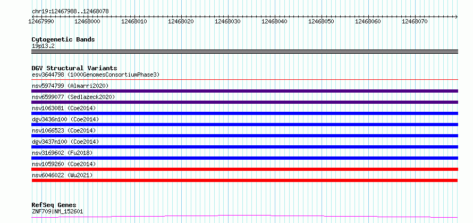Open variant label nsv6046022 (Wu2021)
The height and width of the screenshot is (223, 473).
[x=62, y=175]
